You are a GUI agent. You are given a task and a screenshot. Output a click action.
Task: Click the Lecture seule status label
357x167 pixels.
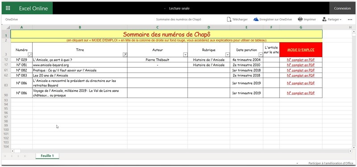click(179, 8)
